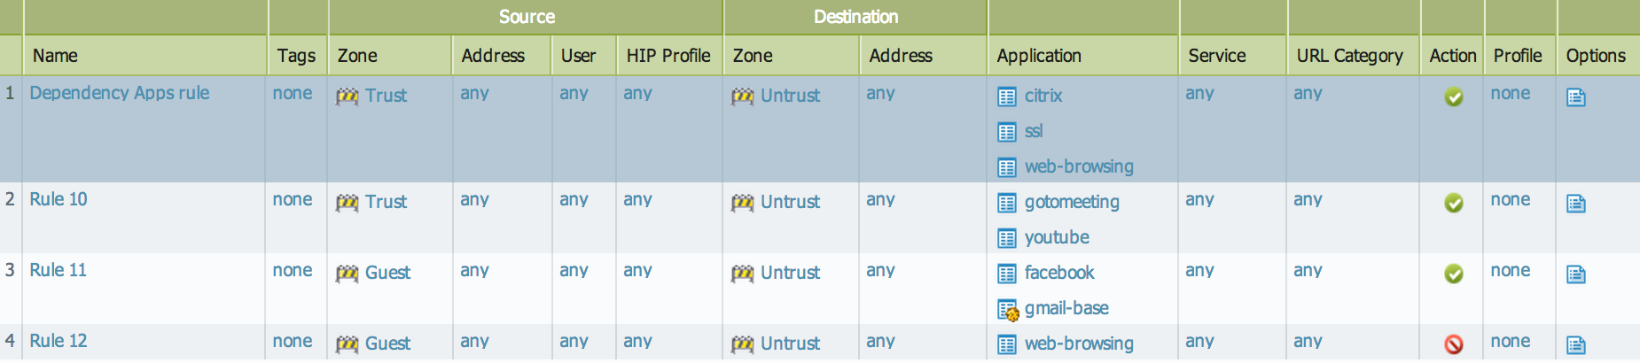Click the HIP Profile column header
Image resolution: width=1640 pixels, height=363 pixels.
tap(668, 56)
